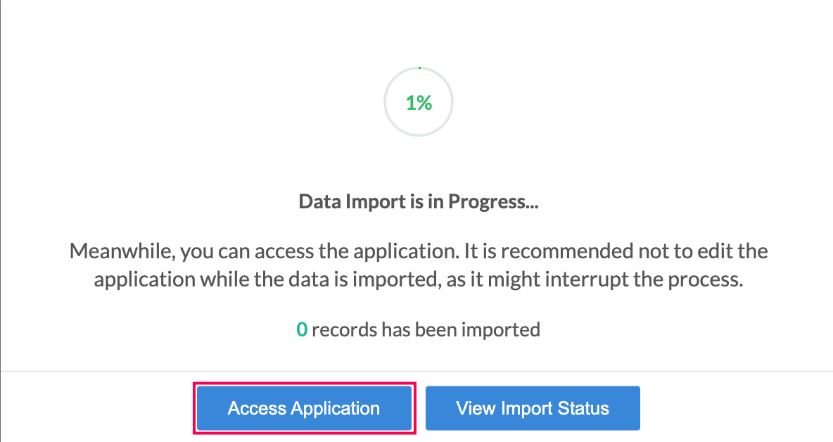
Task: Click the green progress tick atop the circle
Action: 419,68
